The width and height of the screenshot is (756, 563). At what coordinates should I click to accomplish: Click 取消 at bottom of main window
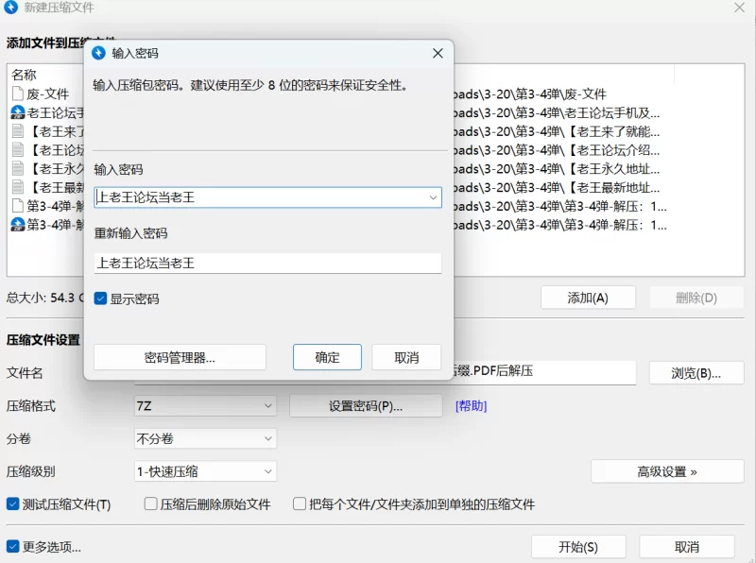pos(687,547)
